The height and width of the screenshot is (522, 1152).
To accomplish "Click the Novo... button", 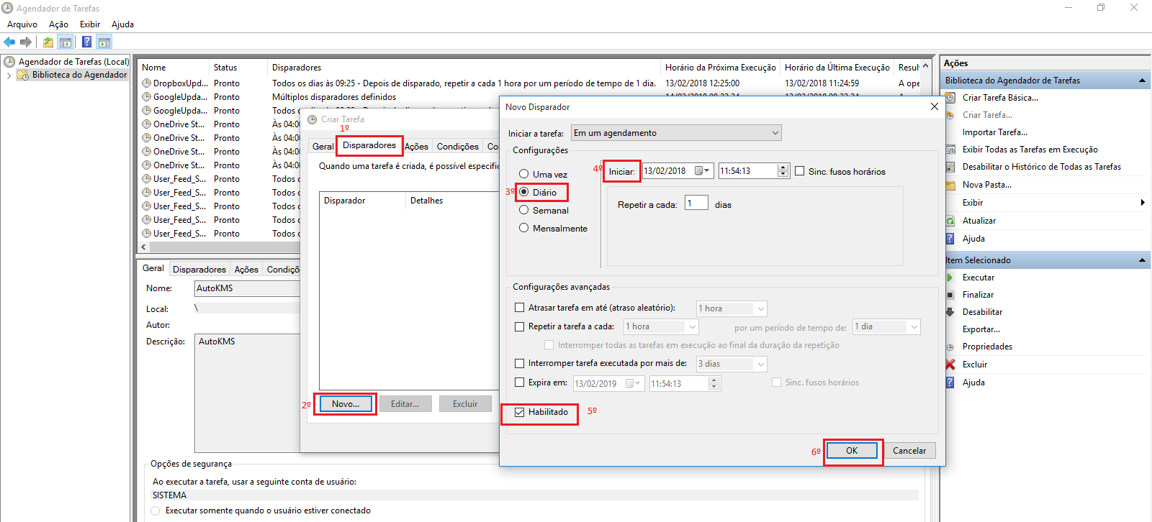I will pyautogui.click(x=345, y=404).
